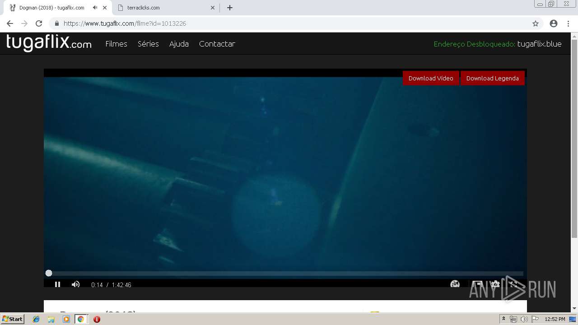Toggle the miniplayer mode icon
Screen dimensions: 578x325
[x=477, y=284]
